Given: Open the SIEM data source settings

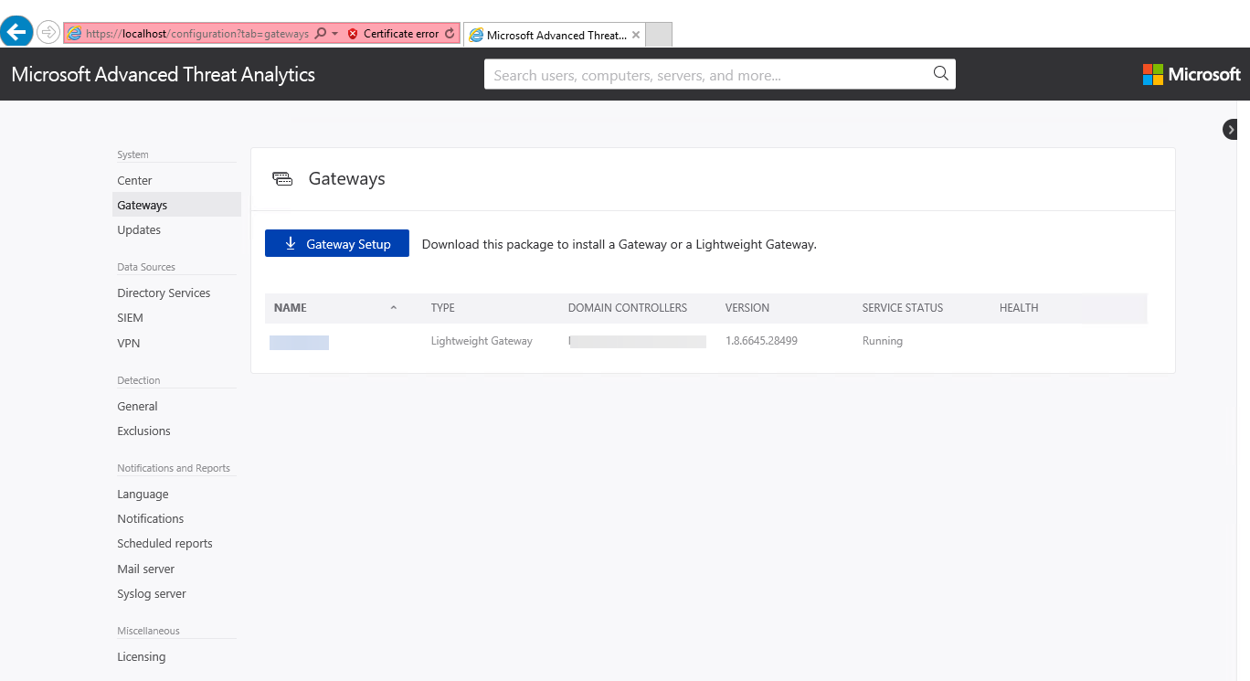Looking at the screenshot, I should click(130, 318).
